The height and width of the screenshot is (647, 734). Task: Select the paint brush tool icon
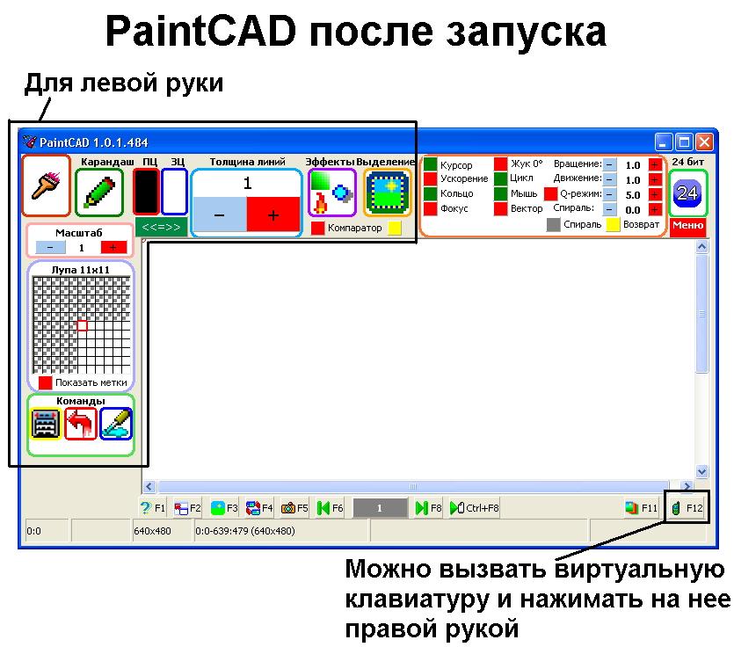pyautogui.click(x=47, y=185)
